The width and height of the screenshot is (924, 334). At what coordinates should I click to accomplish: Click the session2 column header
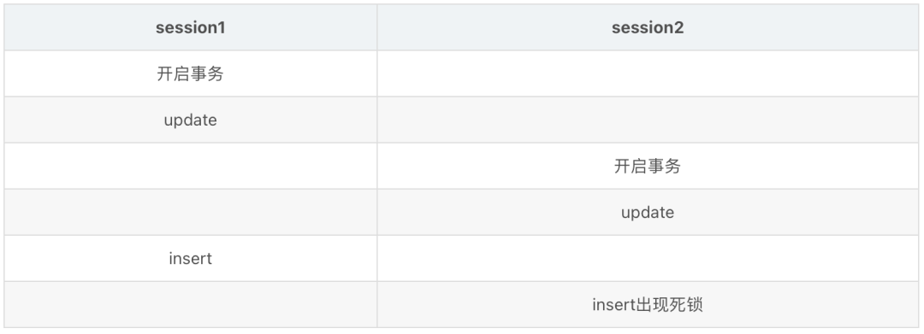tap(648, 27)
